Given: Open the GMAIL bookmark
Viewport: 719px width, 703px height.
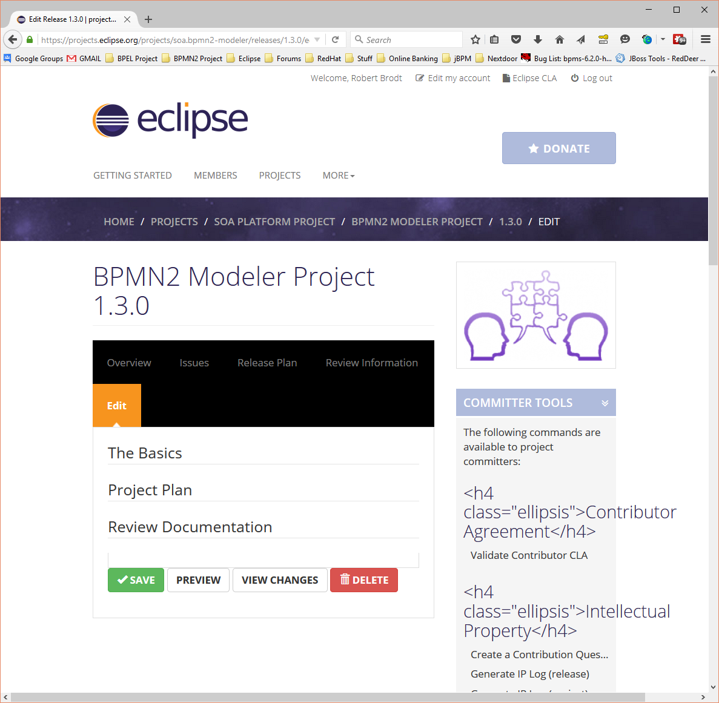Looking at the screenshot, I should click(x=84, y=59).
